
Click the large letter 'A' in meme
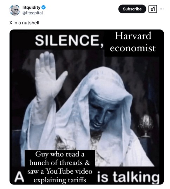click(19, 177)
